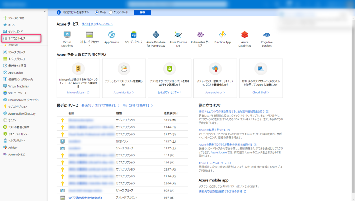Click the security center shield card icon
Image resolution: width=355 pixels, height=201 pixels.
tap(170, 68)
